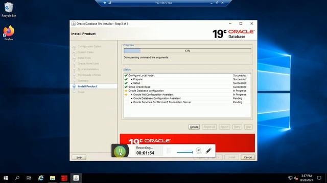Image resolution: width=327 pixels, height=183 pixels.
Task: Click the 13% installation progress bar
Action: click(188, 51)
